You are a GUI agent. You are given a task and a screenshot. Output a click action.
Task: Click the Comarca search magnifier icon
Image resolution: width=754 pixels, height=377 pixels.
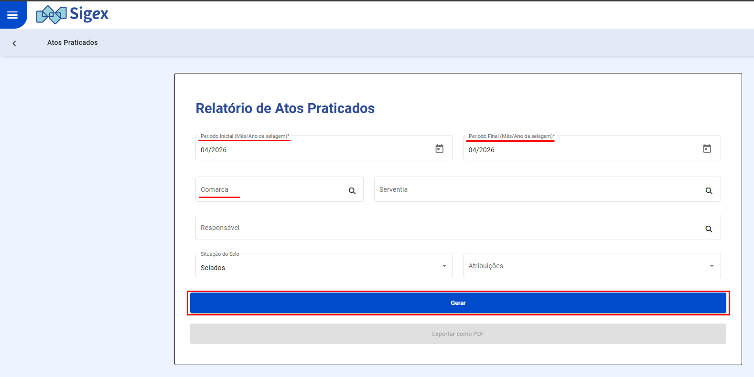coord(352,191)
